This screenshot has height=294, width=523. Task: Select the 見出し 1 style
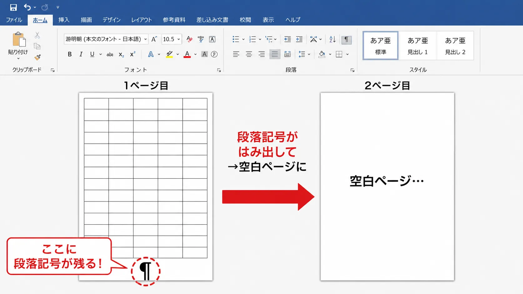tap(418, 46)
